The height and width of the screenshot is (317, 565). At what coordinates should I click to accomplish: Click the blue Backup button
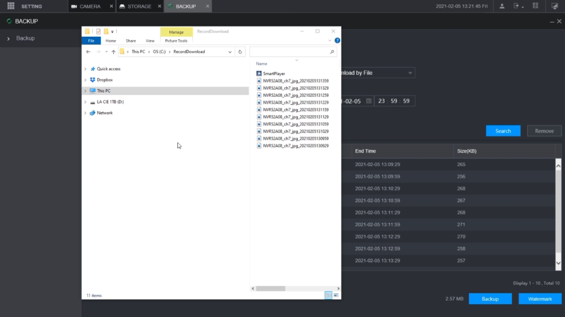tap(490, 299)
